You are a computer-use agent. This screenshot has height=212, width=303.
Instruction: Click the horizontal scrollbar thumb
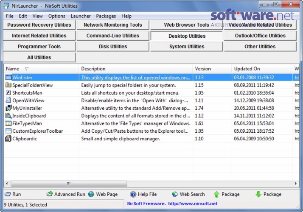[x=69, y=184]
